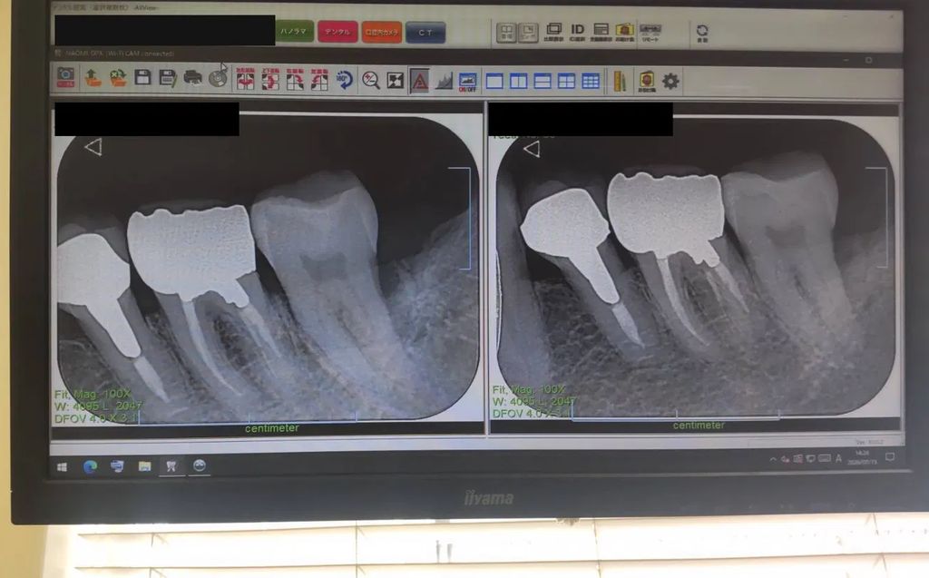The width and height of the screenshot is (929, 578).
Task: Select the blue CT tab button
Action: 425,33
